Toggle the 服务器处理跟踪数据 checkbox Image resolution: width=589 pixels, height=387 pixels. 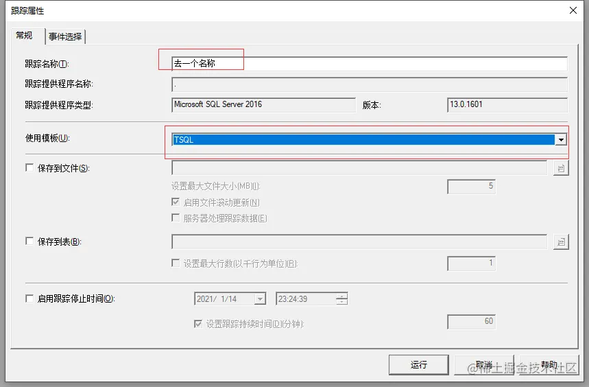[x=176, y=218]
